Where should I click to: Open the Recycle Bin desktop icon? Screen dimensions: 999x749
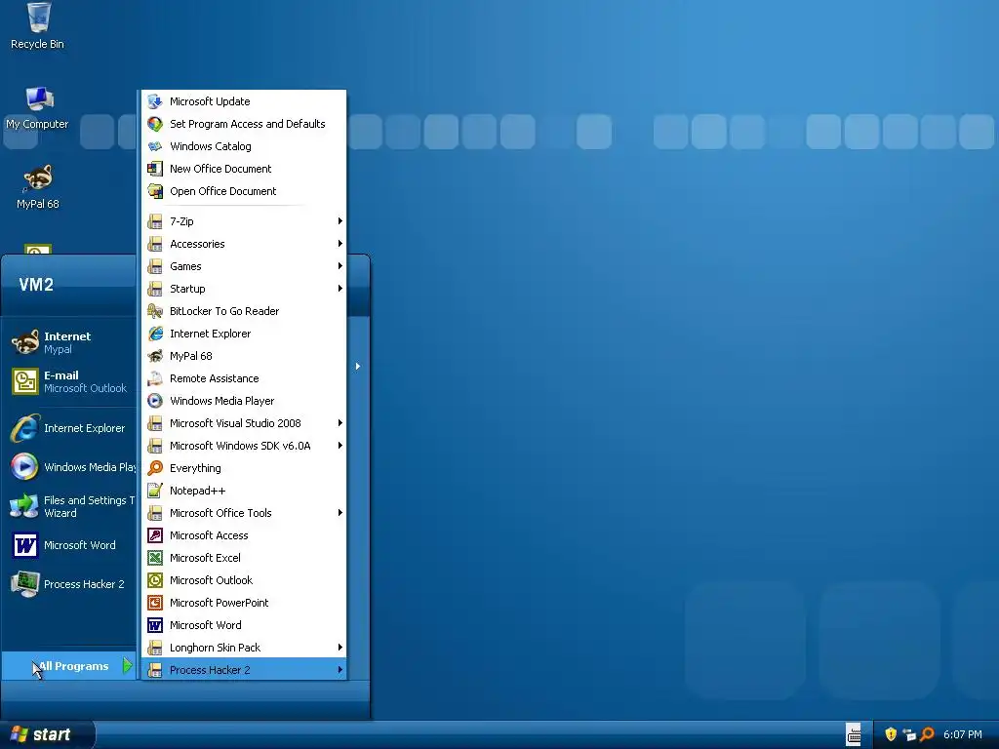click(38, 25)
